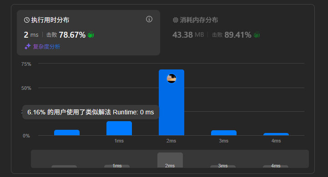Click the 0% y-axis label

coord(26,136)
